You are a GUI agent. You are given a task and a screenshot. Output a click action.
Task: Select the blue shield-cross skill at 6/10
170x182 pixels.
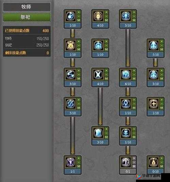(126, 74)
